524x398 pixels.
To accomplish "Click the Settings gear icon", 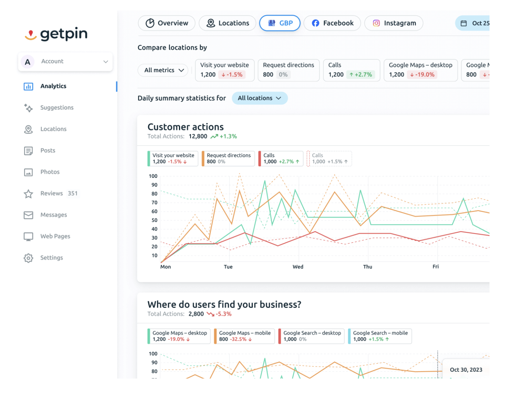I will [x=28, y=258].
